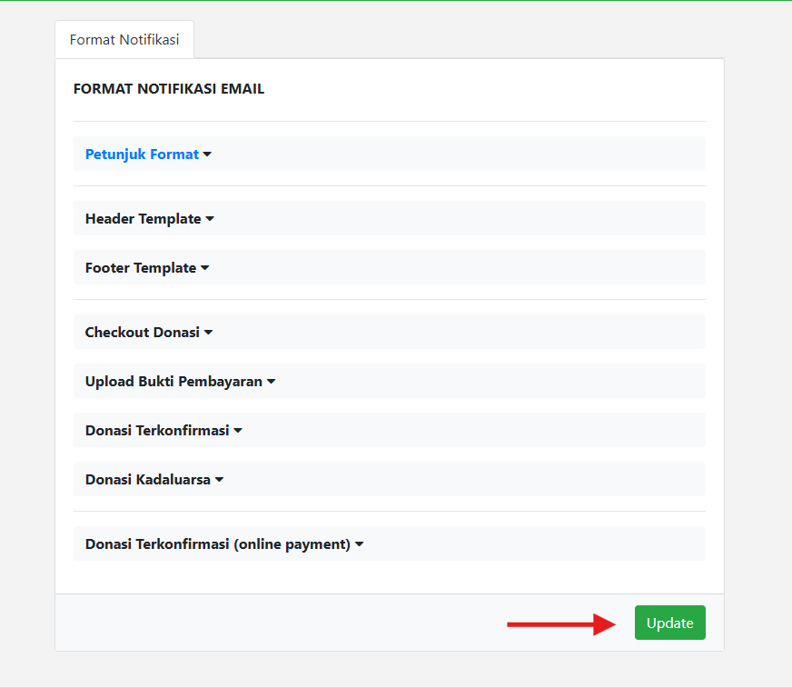
Task: Click the caret arrow next to Header Template
Action: coord(210,219)
